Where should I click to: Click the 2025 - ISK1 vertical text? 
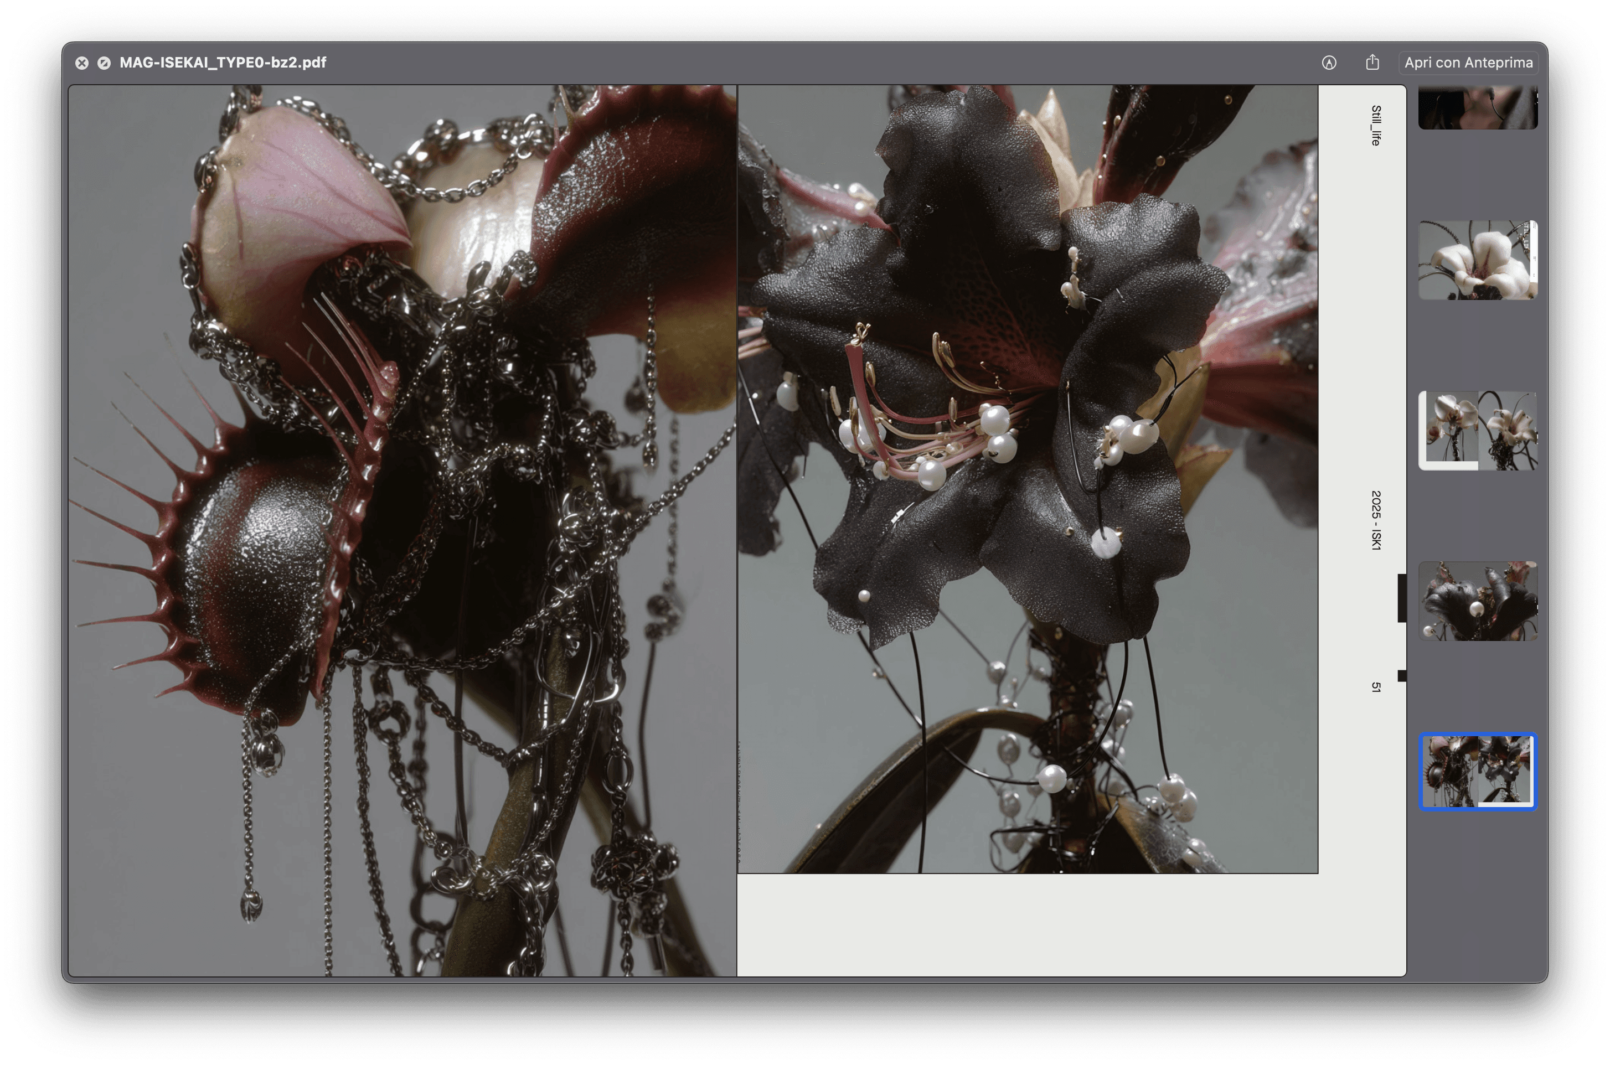click(1376, 520)
